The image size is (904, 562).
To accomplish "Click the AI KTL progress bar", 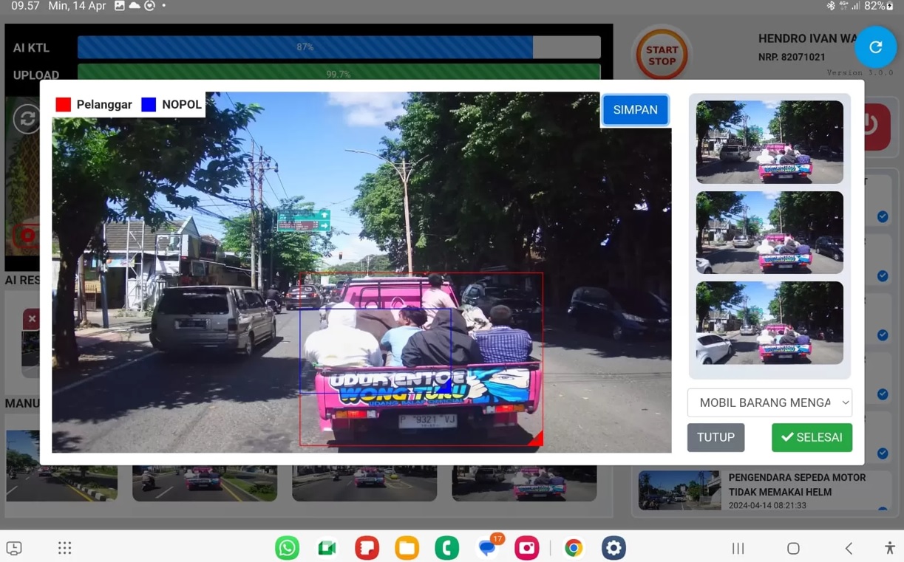I will (339, 47).
